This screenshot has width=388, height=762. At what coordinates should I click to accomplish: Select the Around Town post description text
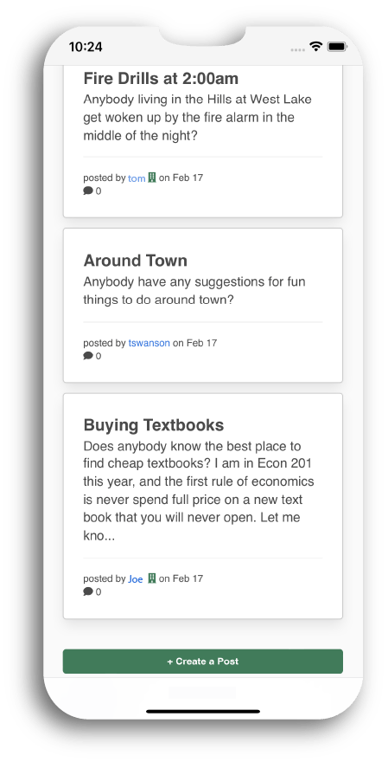pos(194,291)
